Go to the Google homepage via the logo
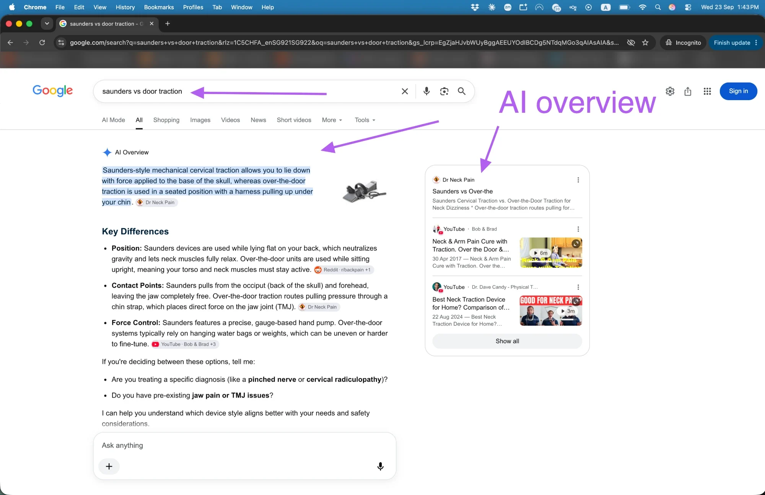Screen dimensions: 765x495 [x=53, y=91]
